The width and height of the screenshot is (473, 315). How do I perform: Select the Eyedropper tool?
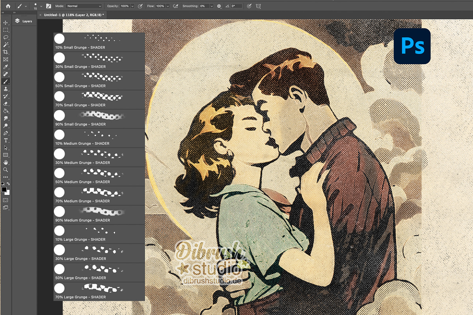tap(6, 67)
